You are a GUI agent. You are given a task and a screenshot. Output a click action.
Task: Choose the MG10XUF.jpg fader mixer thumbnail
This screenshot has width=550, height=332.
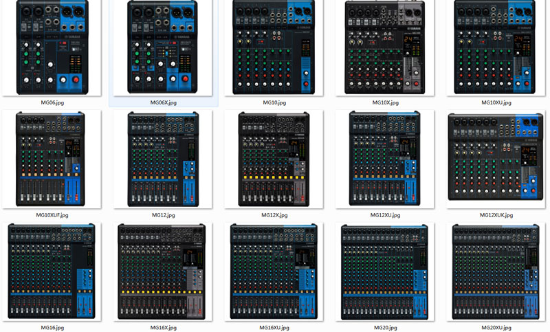point(52,159)
